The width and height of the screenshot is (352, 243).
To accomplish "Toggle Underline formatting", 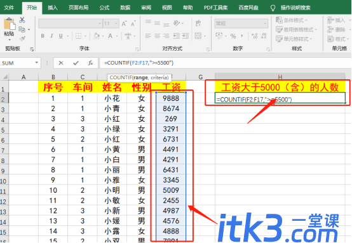I will click(60, 36).
